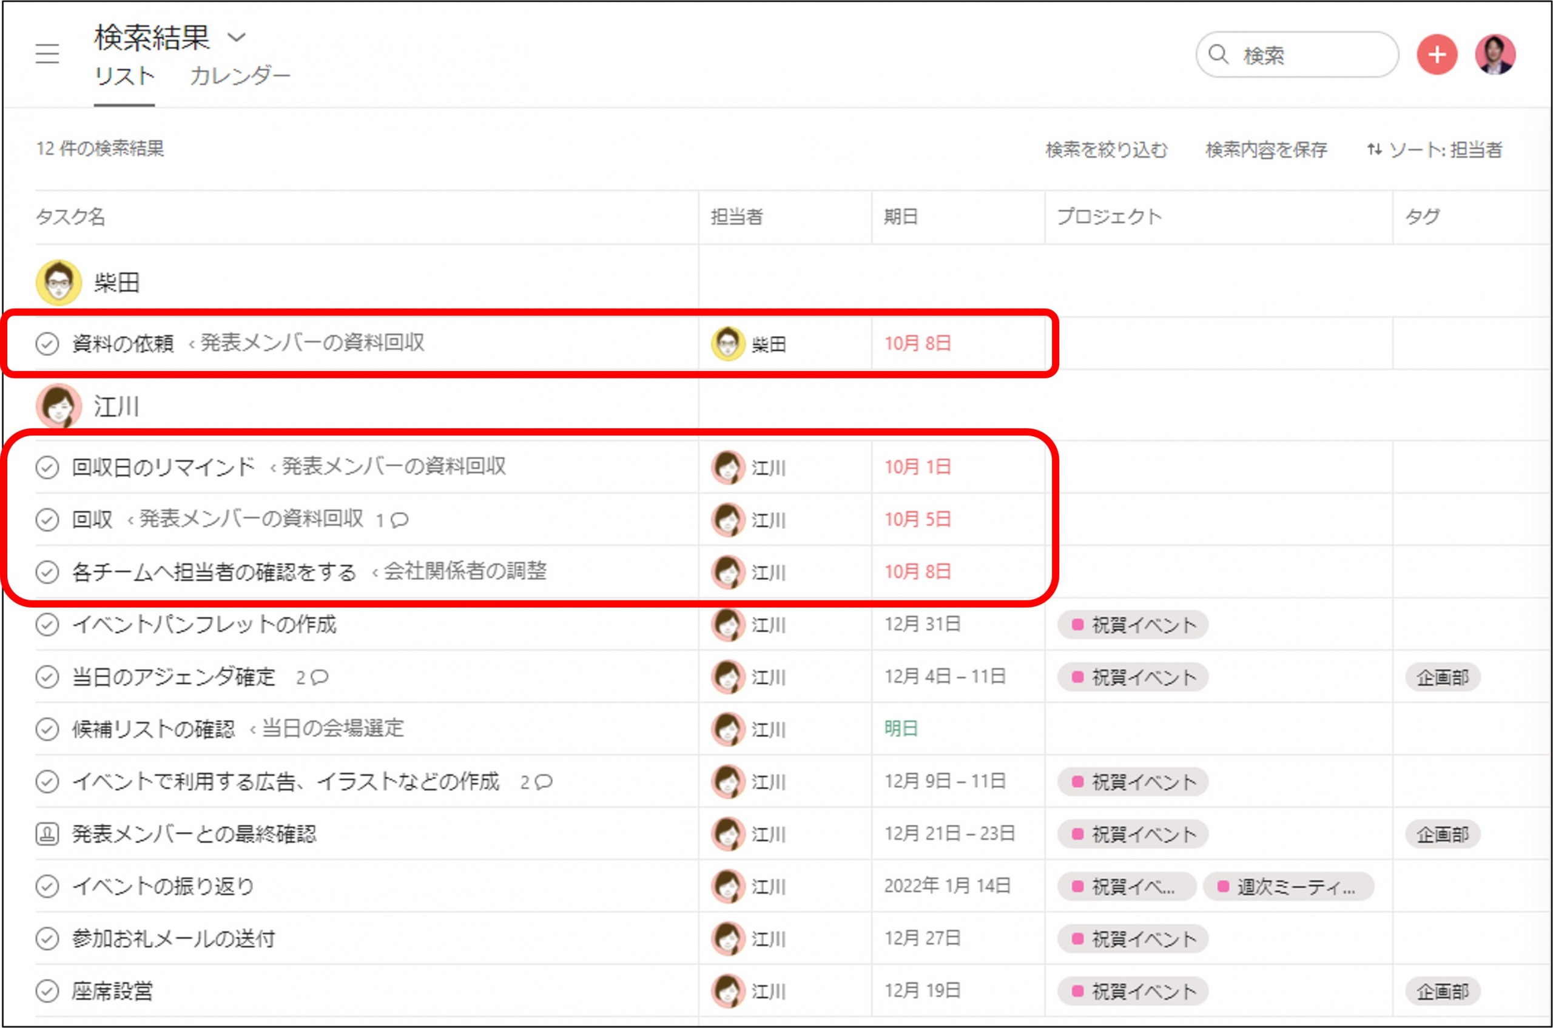The width and height of the screenshot is (1553, 1028).
Task: Focus the 検索 search input field
Action: coord(1296,55)
